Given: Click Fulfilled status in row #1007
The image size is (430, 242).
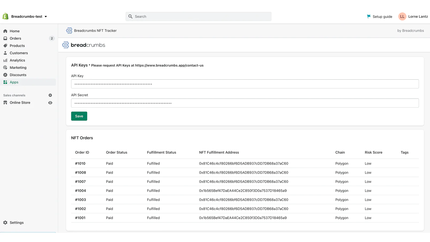Looking at the screenshot, I should (153, 181).
